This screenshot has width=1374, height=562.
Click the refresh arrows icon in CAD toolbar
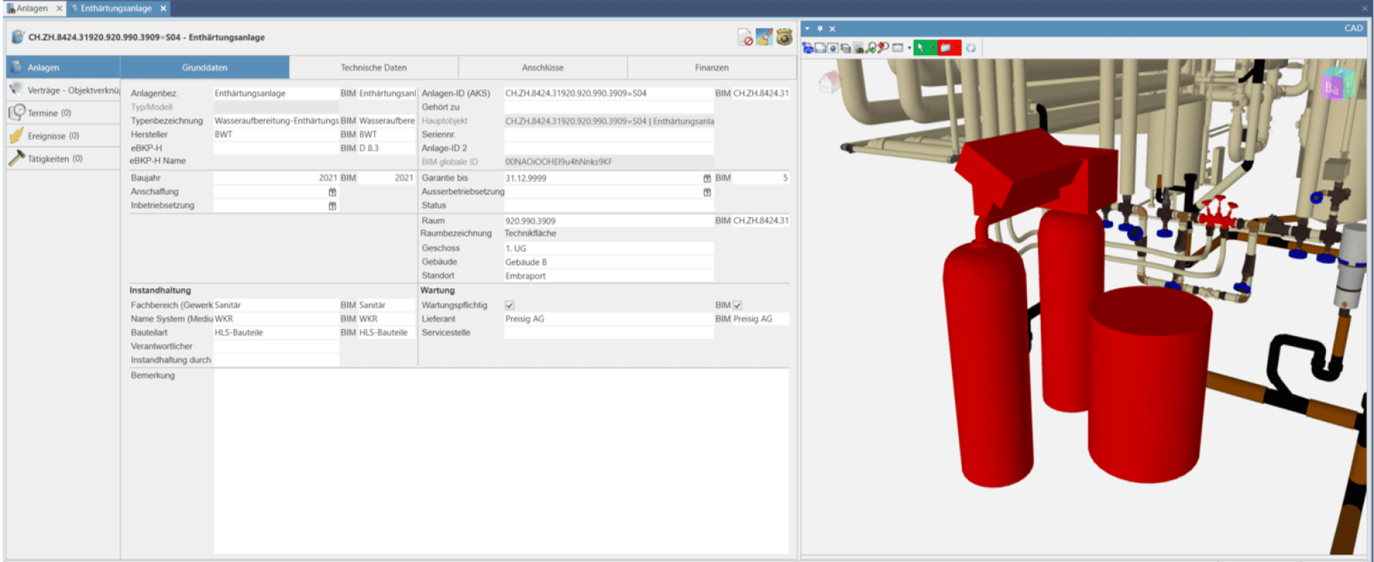(970, 48)
